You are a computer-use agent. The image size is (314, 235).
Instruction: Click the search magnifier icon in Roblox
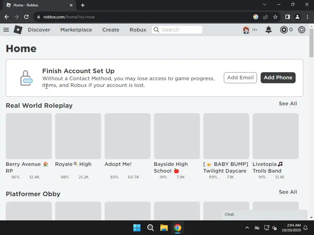click(x=156, y=30)
